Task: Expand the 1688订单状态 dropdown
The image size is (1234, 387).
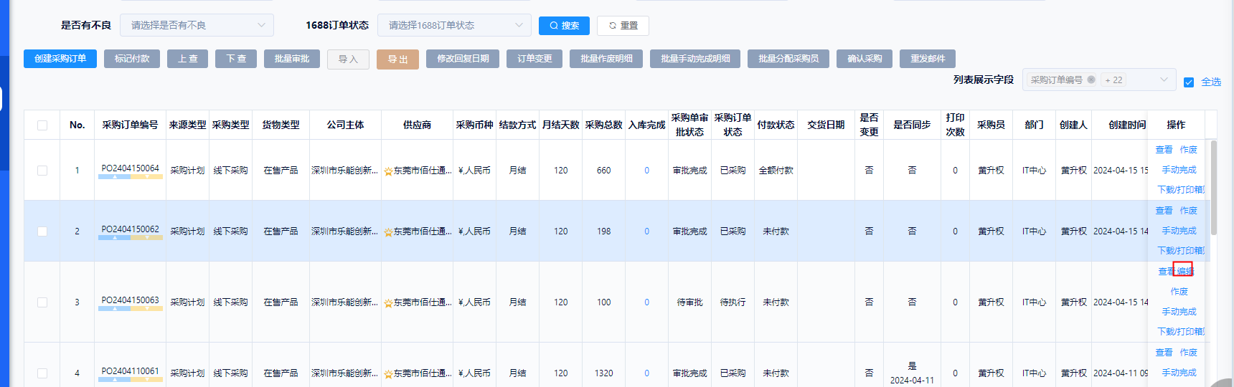Action: (x=454, y=25)
